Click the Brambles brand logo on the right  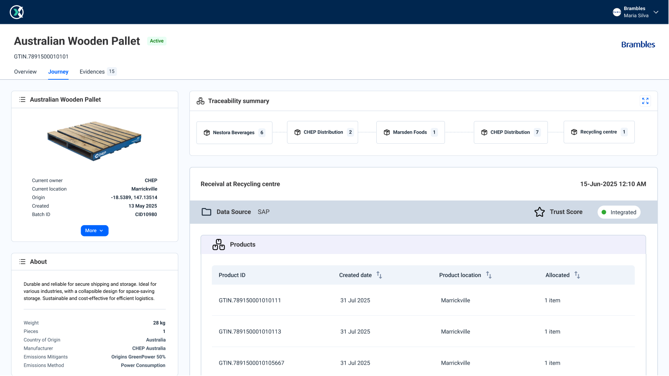(x=638, y=45)
